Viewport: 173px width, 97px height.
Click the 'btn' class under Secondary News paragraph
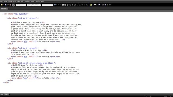pos(25,57)
